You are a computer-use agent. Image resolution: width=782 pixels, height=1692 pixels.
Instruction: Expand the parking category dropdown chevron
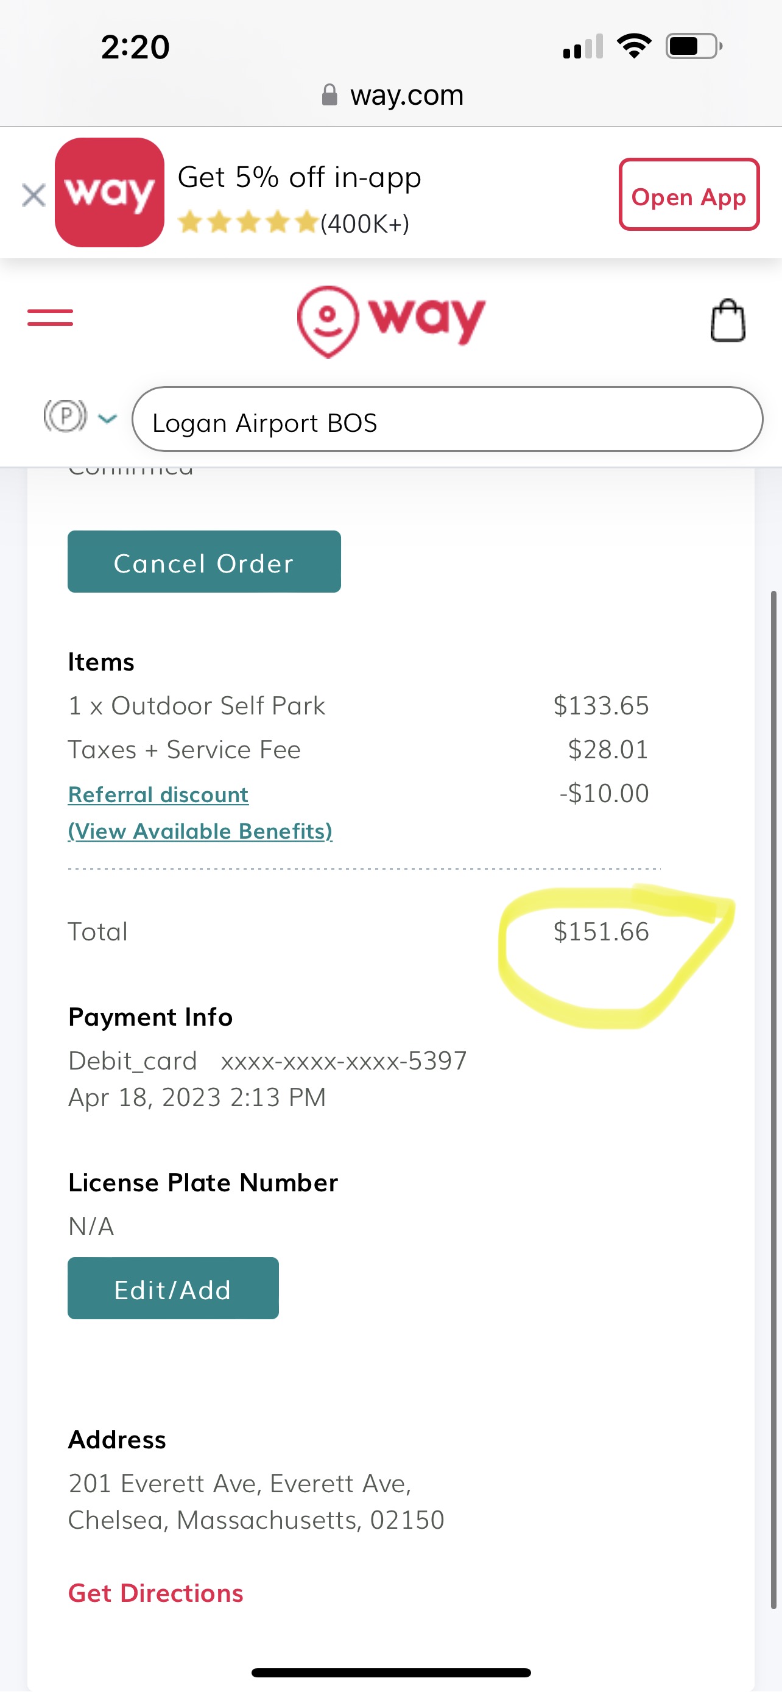[107, 418]
